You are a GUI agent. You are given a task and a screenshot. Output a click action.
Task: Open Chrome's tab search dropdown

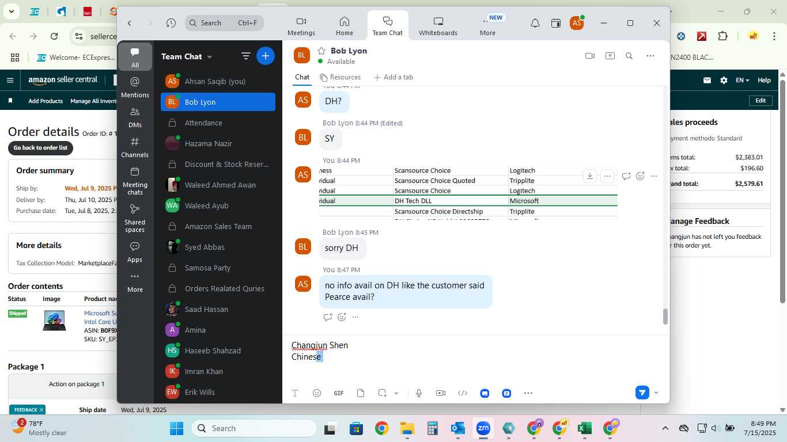click(11, 12)
